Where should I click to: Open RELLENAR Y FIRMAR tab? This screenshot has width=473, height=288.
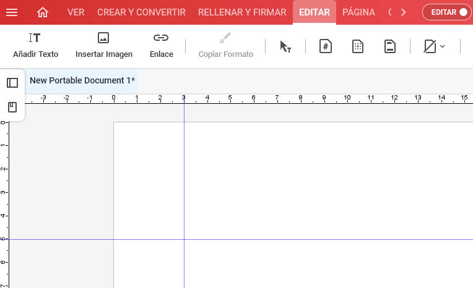click(242, 12)
